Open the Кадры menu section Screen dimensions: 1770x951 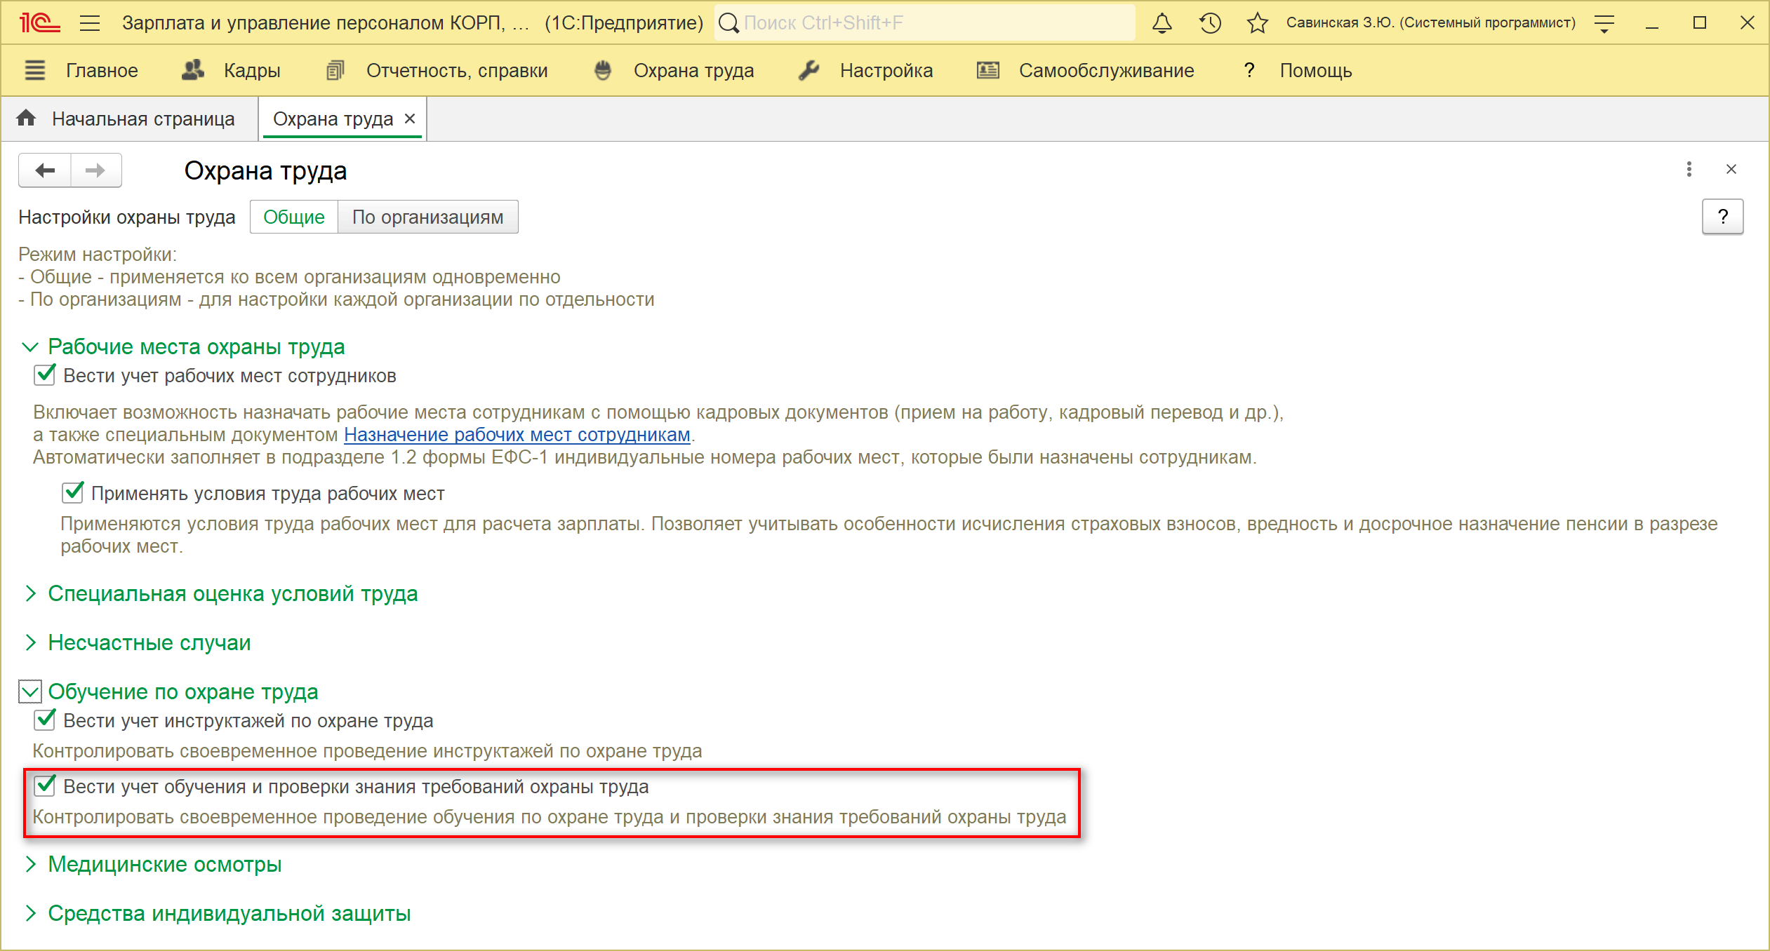251,71
